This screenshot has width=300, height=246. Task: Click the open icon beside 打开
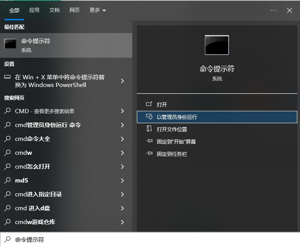pos(149,104)
